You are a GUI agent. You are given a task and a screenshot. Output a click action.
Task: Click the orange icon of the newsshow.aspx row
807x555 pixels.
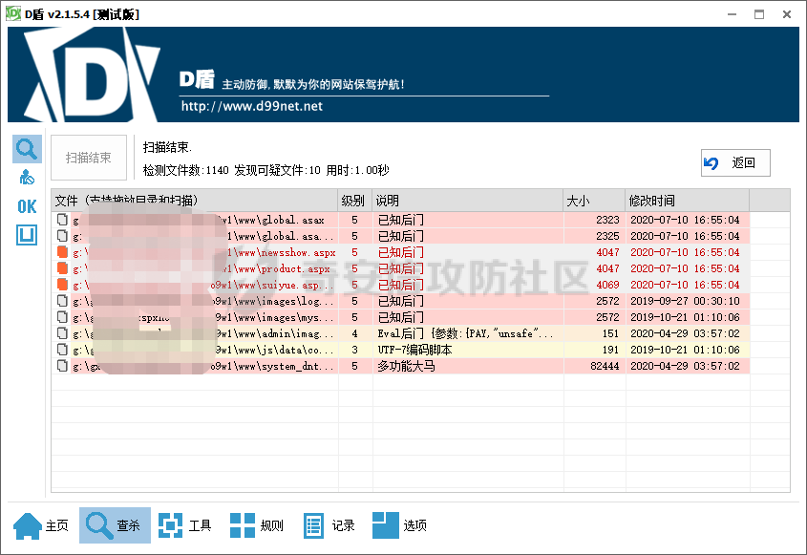click(x=62, y=252)
